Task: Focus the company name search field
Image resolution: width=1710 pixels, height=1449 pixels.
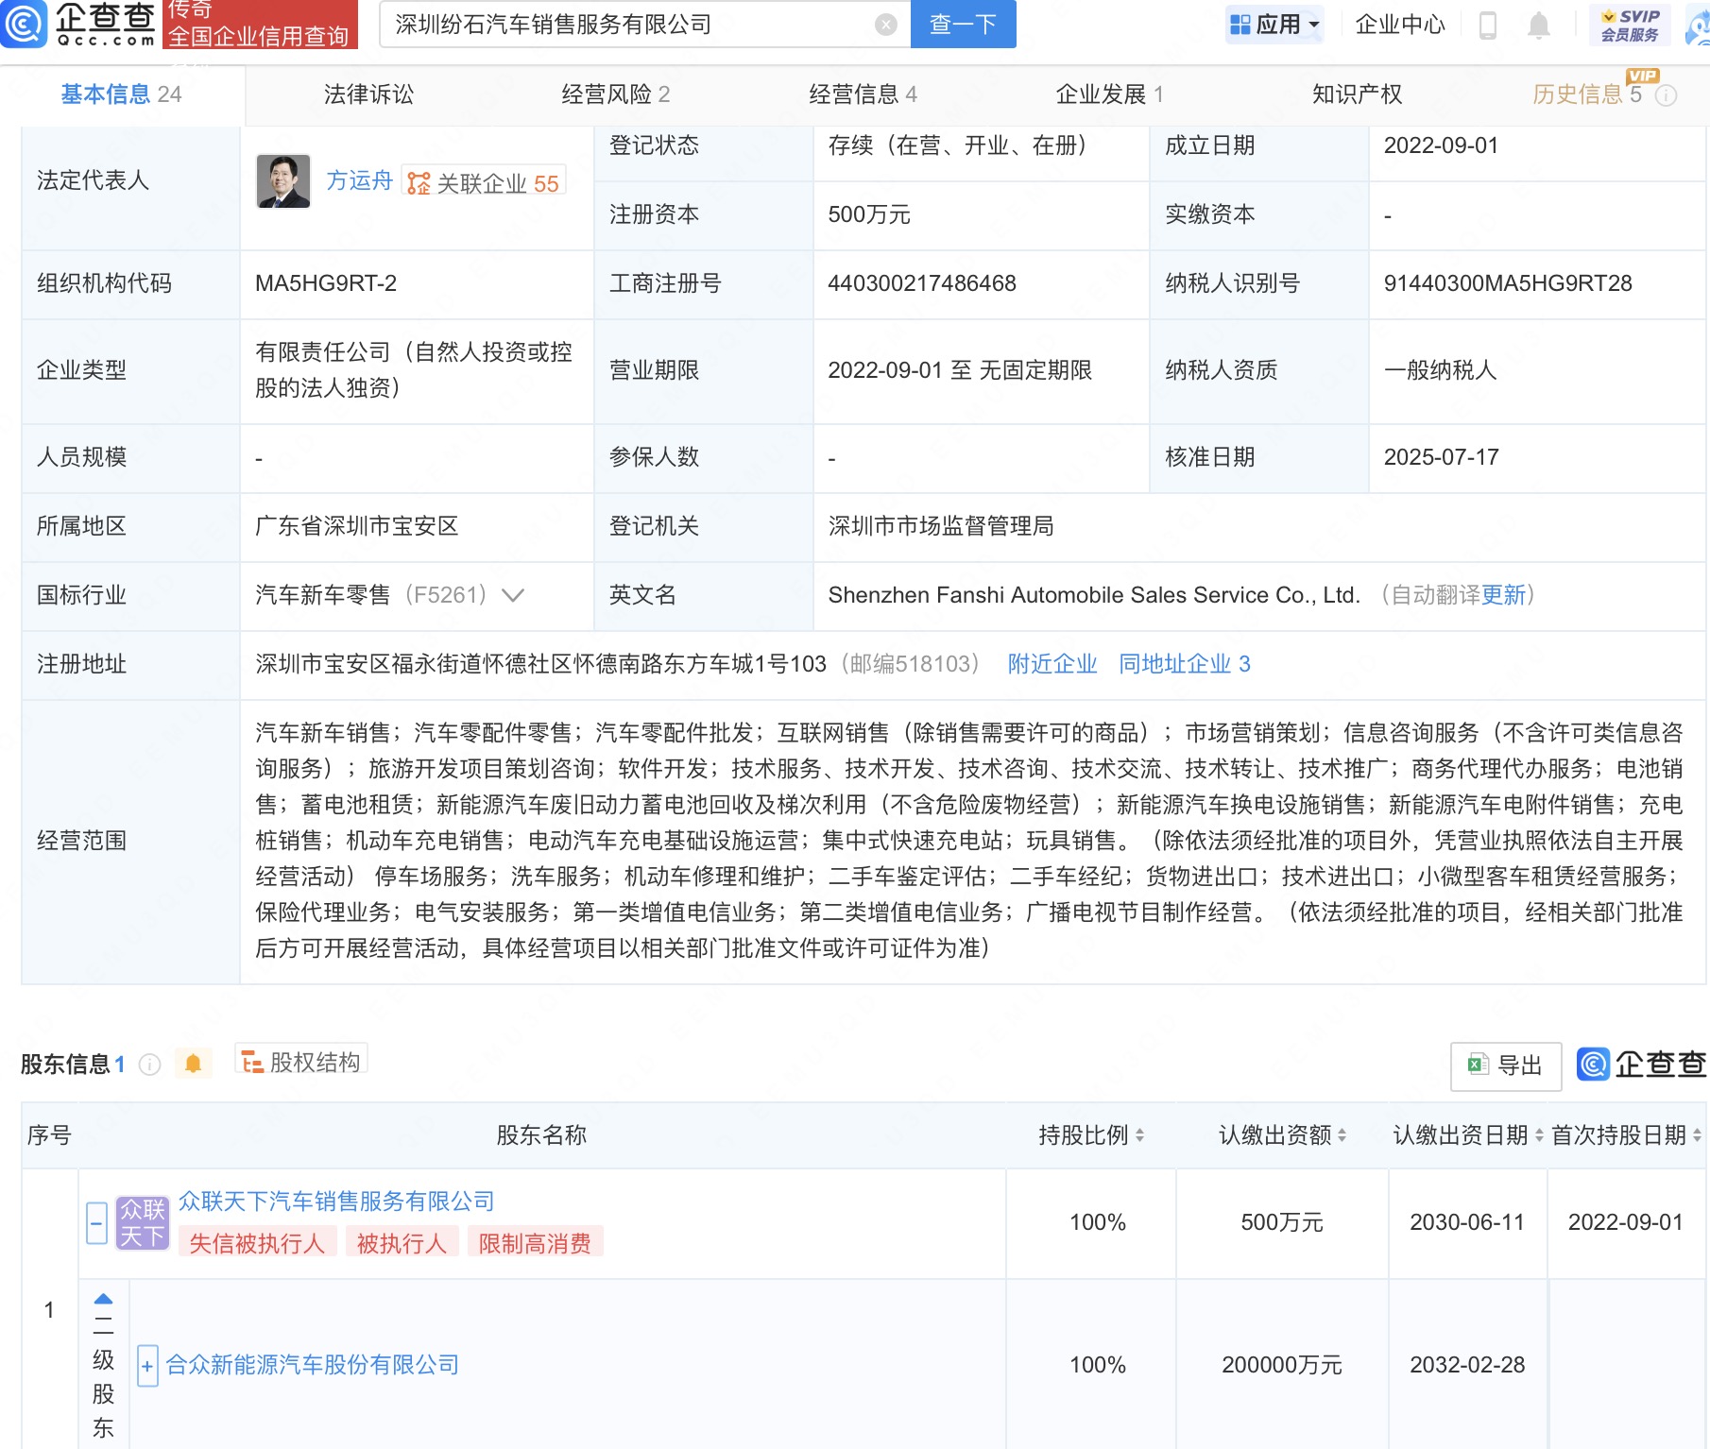Action: point(633,25)
